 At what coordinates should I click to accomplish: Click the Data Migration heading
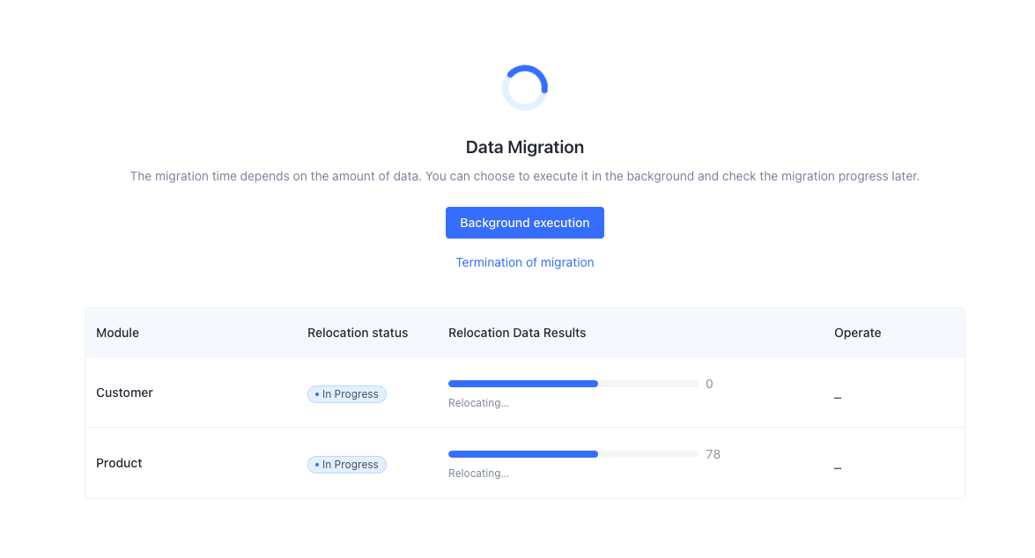coord(525,147)
